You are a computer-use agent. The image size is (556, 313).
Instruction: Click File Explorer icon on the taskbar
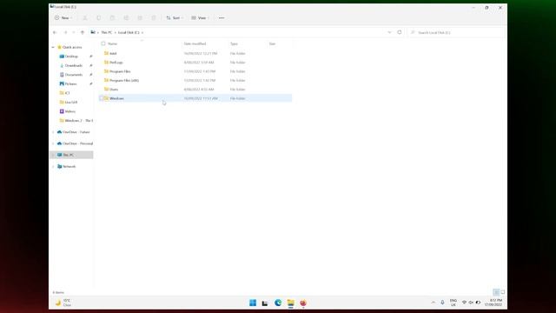[x=291, y=303]
